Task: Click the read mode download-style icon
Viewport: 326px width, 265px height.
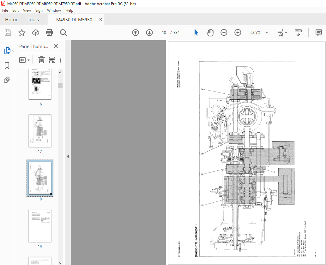Action: tap(298, 33)
